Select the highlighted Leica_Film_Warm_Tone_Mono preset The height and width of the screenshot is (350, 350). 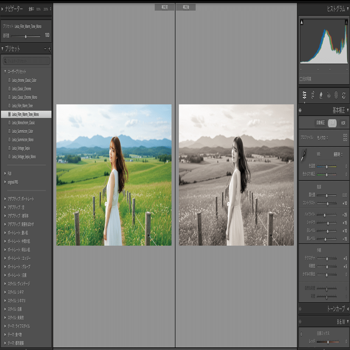[26, 114]
